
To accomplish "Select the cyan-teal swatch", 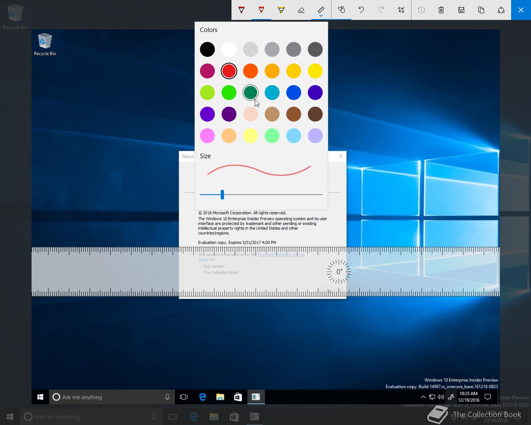I will pos(272,93).
